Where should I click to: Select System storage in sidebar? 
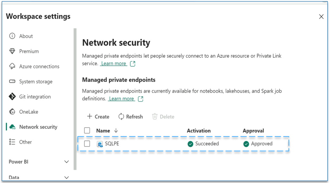pyautogui.click(x=36, y=82)
